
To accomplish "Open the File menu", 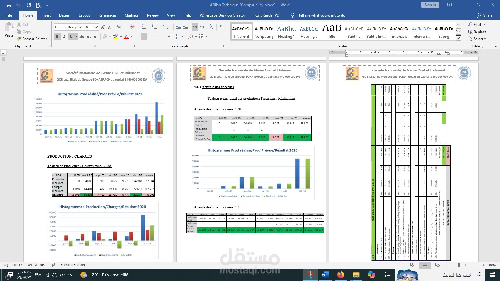I will point(9,15).
